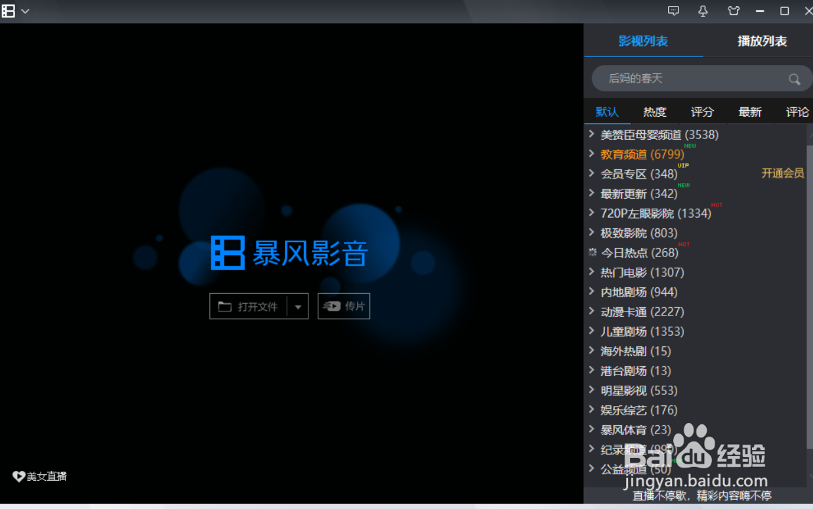Screen dimensions: 813x509
Task: Click the 传片 button
Action: click(344, 306)
